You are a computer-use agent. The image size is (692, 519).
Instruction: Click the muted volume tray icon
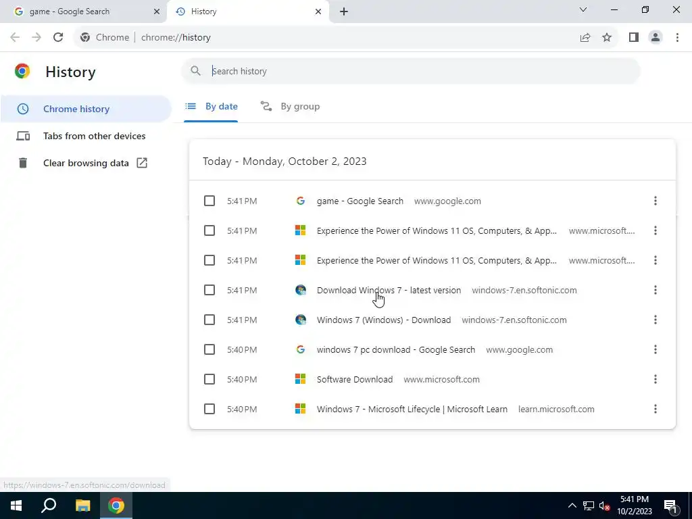[605, 505]
